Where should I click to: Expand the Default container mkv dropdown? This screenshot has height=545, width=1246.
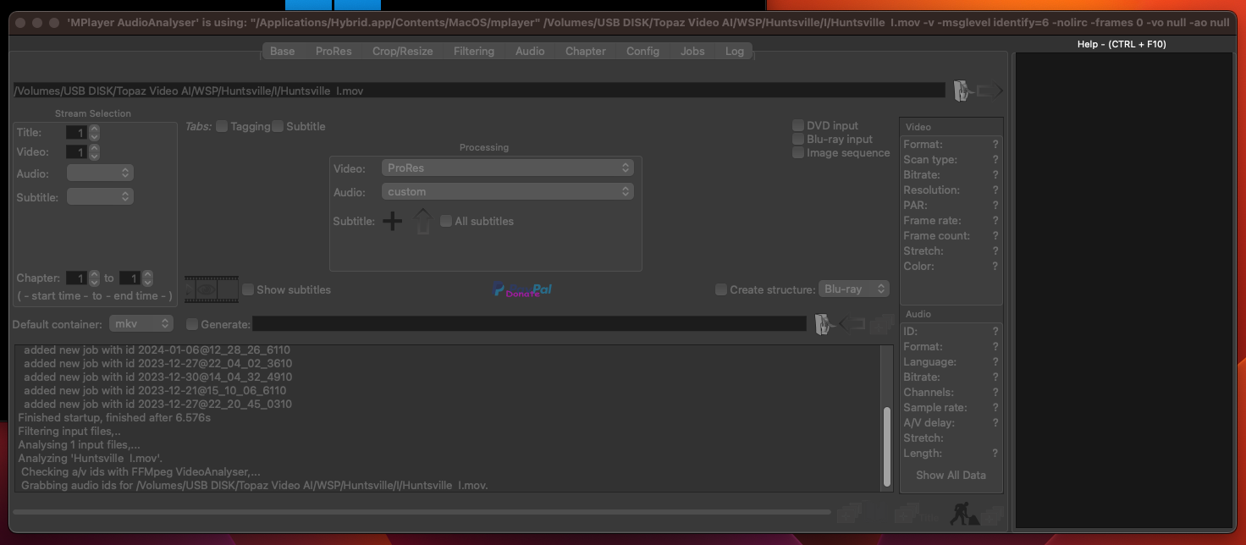click(141, 324)
